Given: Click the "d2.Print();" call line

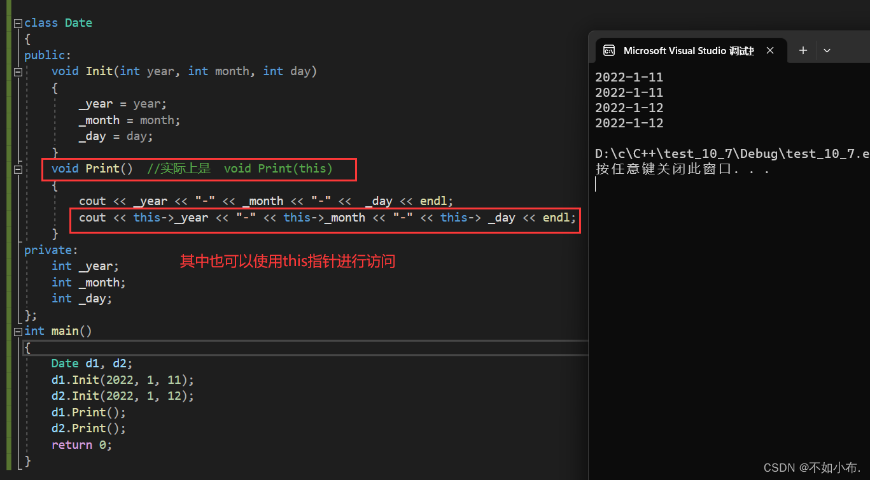Looking at the screenshot, I should 89,428.
